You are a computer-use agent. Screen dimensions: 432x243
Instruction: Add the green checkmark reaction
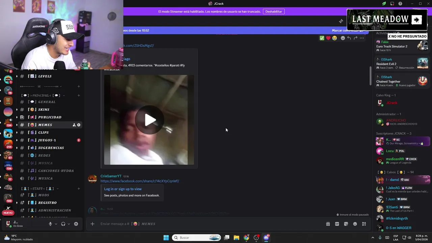(x=322, y=38)
